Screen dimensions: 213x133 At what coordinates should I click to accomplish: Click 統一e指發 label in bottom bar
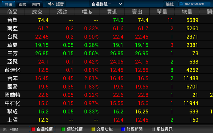tap(11, 129)
